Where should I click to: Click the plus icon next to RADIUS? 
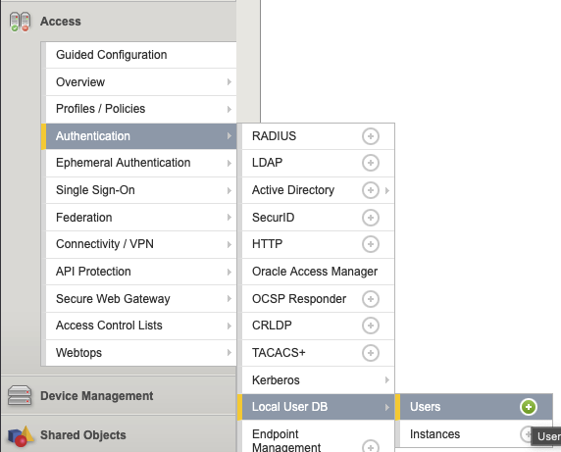(x=371, y=136)
